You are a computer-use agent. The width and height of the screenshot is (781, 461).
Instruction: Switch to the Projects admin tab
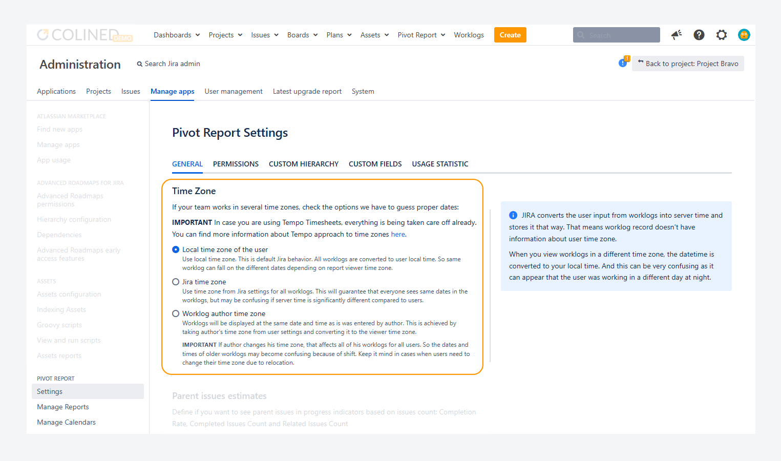point(98,91)
